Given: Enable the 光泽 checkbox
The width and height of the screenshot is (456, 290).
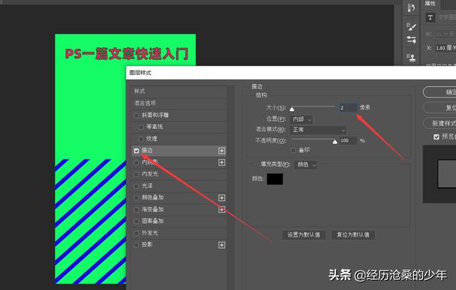Looking at the screenshot, I should coord(136,186).
